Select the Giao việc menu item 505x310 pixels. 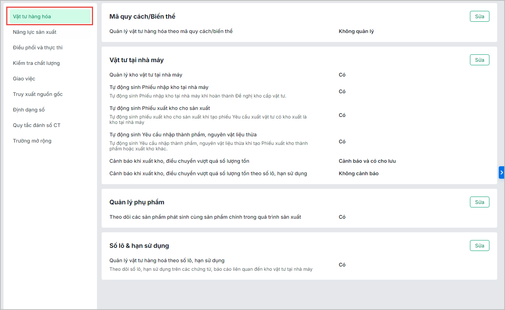24,78
